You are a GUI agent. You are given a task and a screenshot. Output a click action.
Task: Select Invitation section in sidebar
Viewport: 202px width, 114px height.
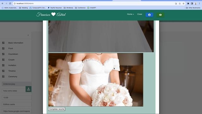click(x=12, y=65)
